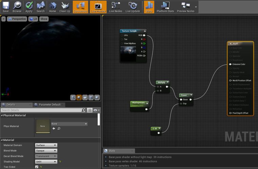Click the red R output pin
The height and width of the screenshot is (169, 258).
[x=144, y=39]
